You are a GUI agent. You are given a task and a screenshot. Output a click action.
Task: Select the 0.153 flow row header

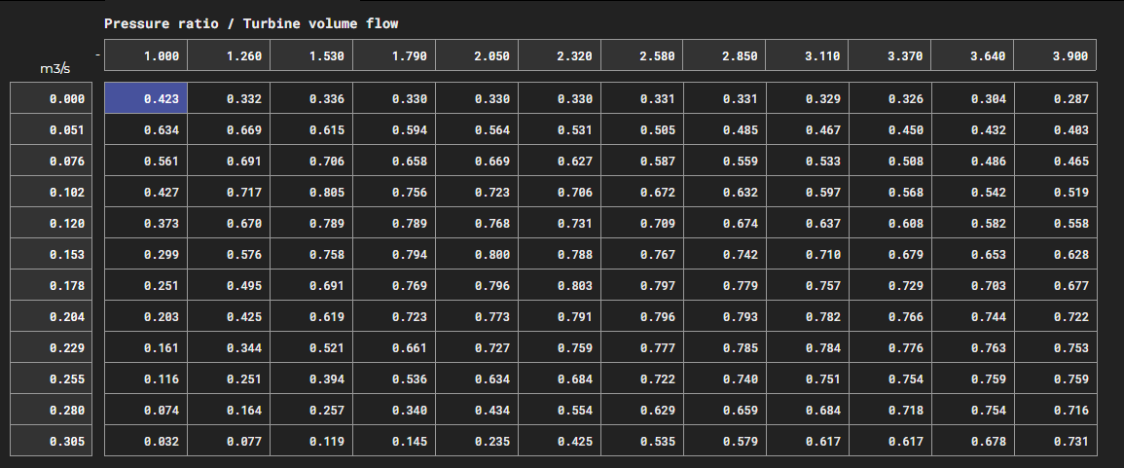[52, 254]
